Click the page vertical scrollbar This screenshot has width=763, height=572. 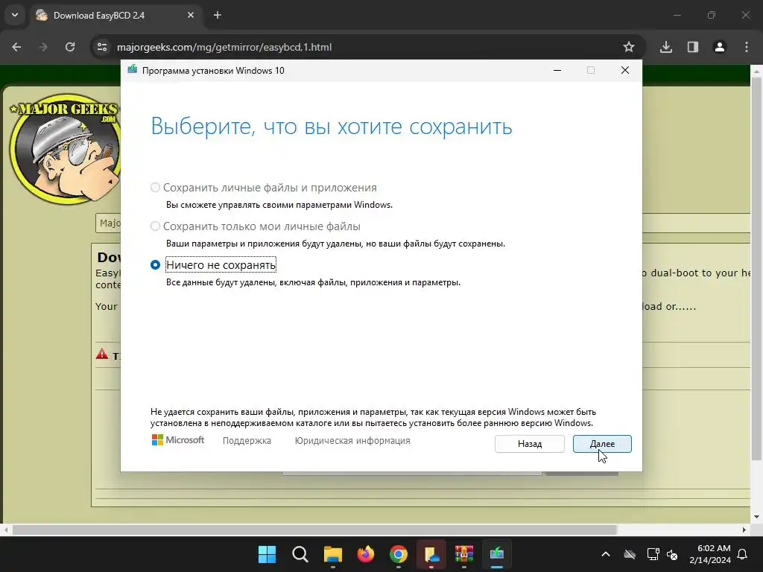tap(756, 268)
